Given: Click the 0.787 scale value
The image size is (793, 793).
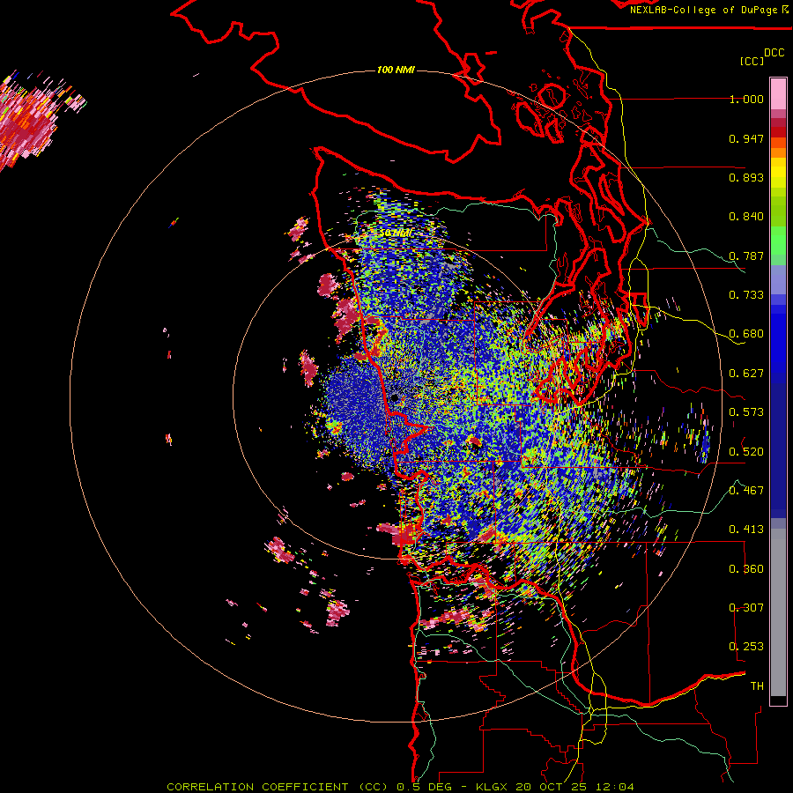Looking at the screenshot, I should tap(746, 256).
